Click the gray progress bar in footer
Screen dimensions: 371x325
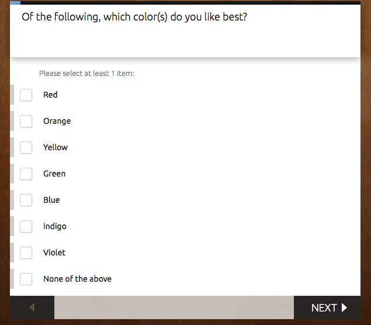(x=174, y=307)
